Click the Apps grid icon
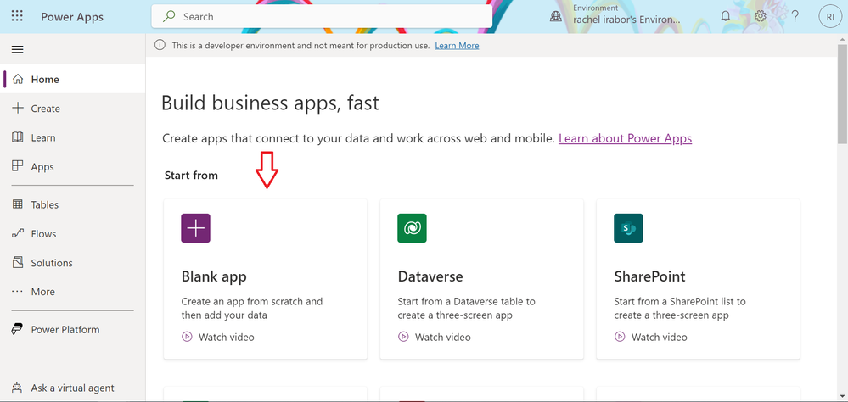The height and width of the screenshot is (402, 848). point(18,166)
